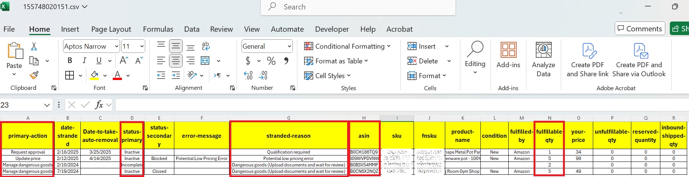Viewport: 689px width, 177px height.
Task: Click in the Search box
Action: (x=358, y=7)
